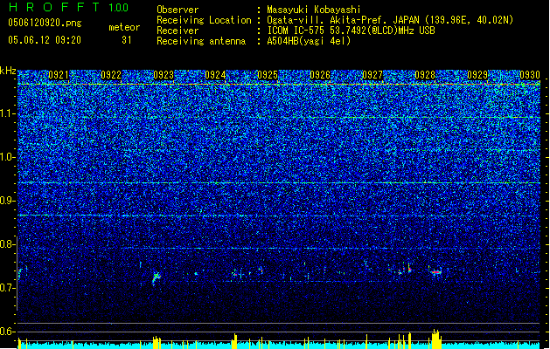This screenshot has height=349, width=550.
Task: Click the 0929 time marker
Action: 477,75
